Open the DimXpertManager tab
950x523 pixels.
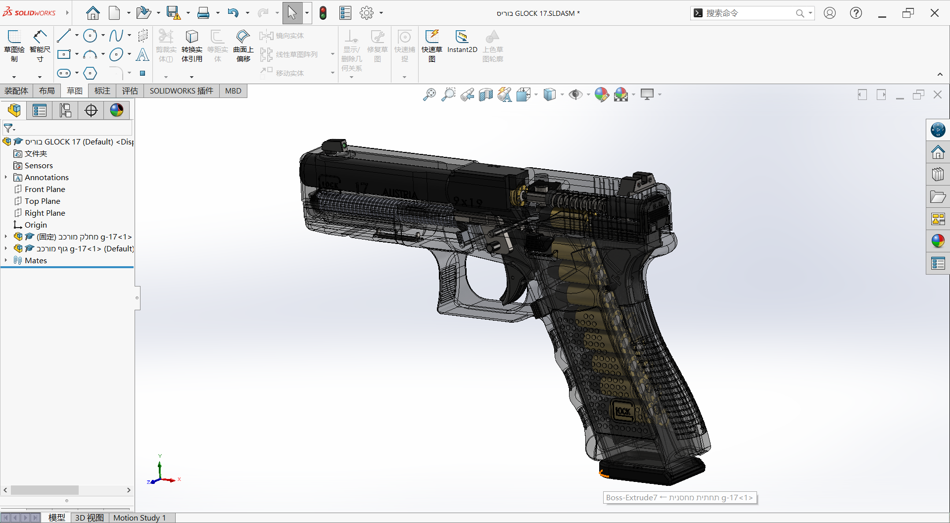[x=91, y=110]
